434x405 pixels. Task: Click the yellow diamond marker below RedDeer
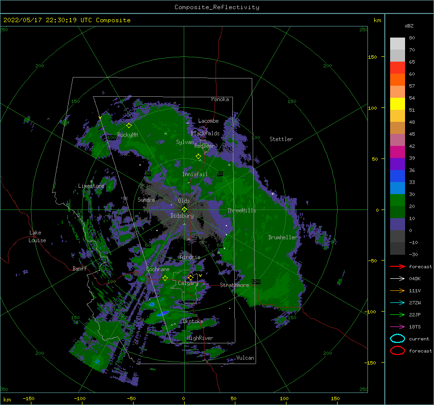click(x=198, y=157)
